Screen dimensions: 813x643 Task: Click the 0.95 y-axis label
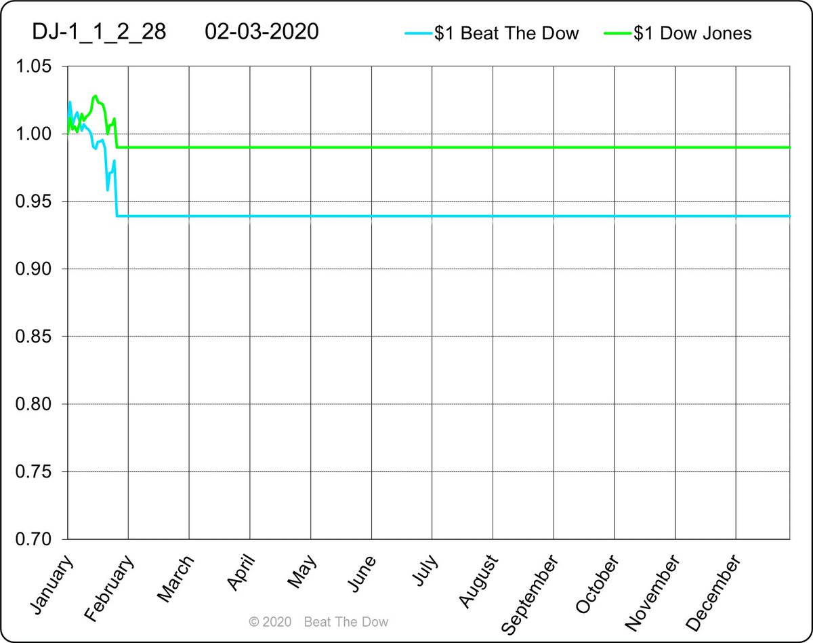[x=33, y=202]
